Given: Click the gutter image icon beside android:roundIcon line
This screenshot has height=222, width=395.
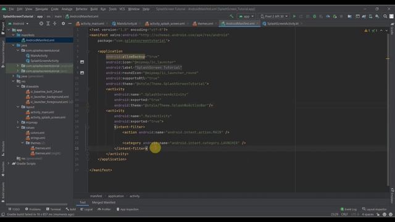Looking at the screenshot, I should (82, 73).
